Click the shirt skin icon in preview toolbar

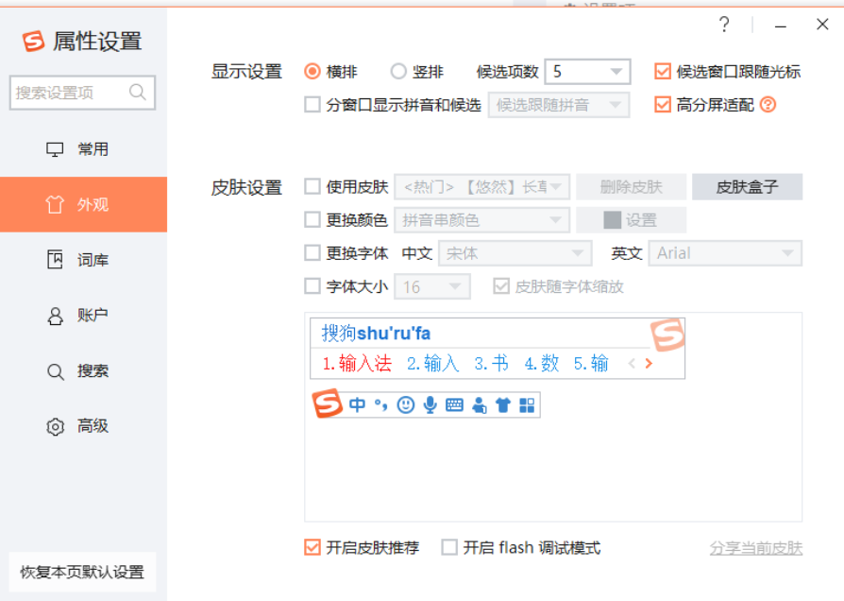pos(502,404)
